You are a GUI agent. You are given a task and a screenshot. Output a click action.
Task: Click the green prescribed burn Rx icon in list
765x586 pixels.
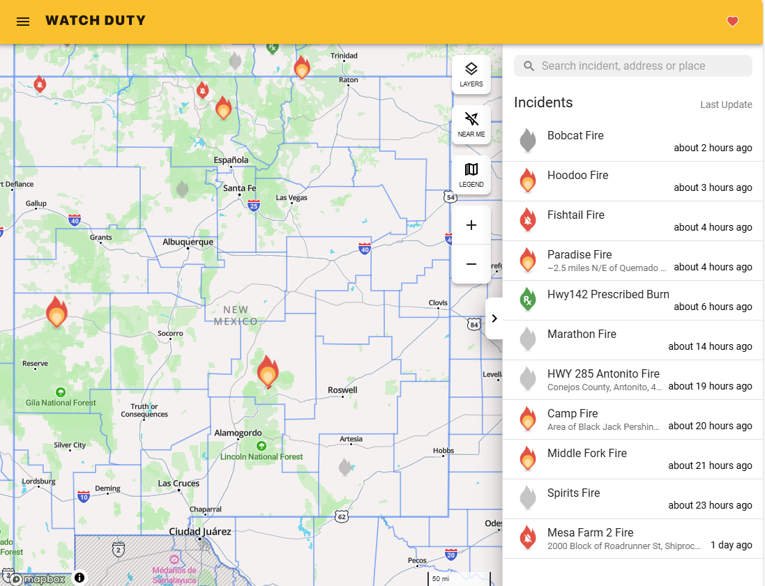coord(527,299)
